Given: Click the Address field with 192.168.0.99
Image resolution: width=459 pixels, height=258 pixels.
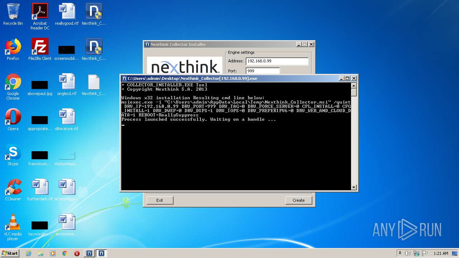Looking at the screenshot, I should (277, 61).
